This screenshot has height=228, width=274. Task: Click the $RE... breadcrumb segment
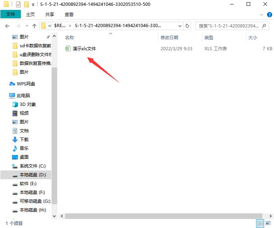(x=60, y=26)
